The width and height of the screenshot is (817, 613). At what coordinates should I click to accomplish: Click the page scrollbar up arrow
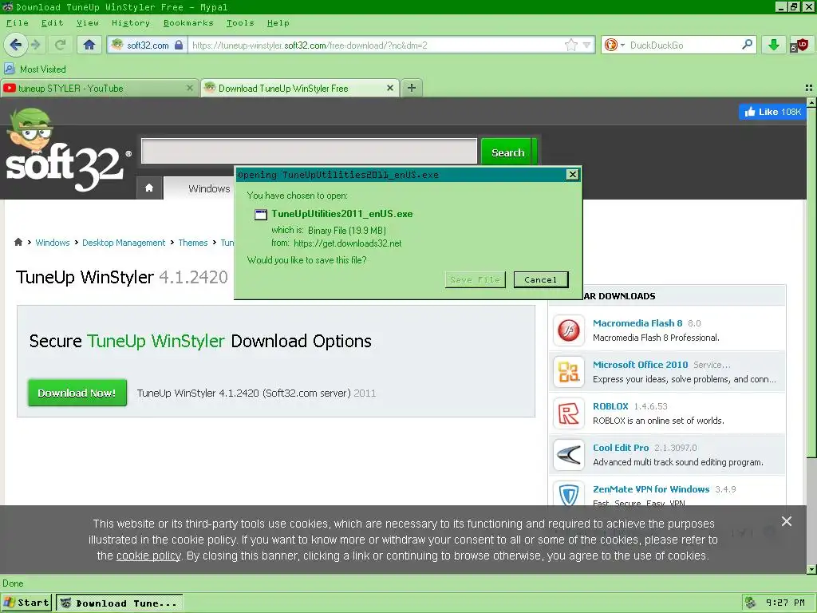click(x=811, y=102)
